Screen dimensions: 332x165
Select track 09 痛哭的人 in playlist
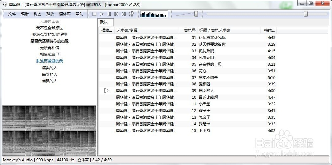[x=188, y=91]
